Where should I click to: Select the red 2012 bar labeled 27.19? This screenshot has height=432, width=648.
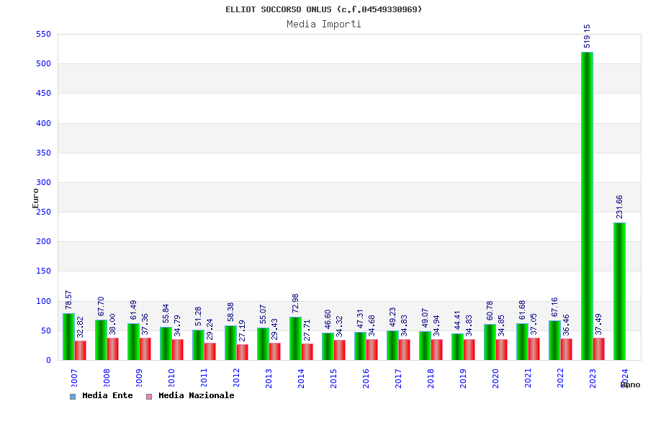(243, 352)
